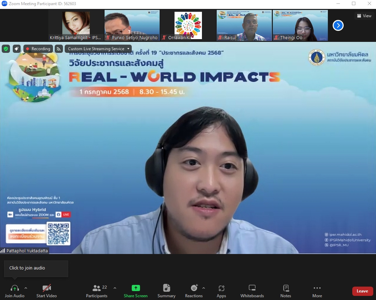Open Reactions emoji menu

pos(194,291)
